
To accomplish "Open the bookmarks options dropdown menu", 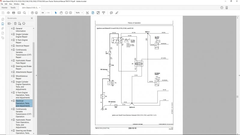I will [x=10, y=24].
